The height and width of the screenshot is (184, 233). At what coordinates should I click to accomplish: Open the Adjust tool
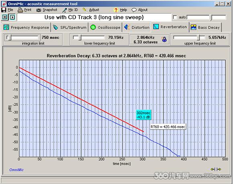tap(85, 10)
